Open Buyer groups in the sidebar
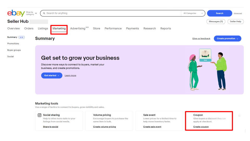Viewport: 250px width, 141px height. coord(14,50)
